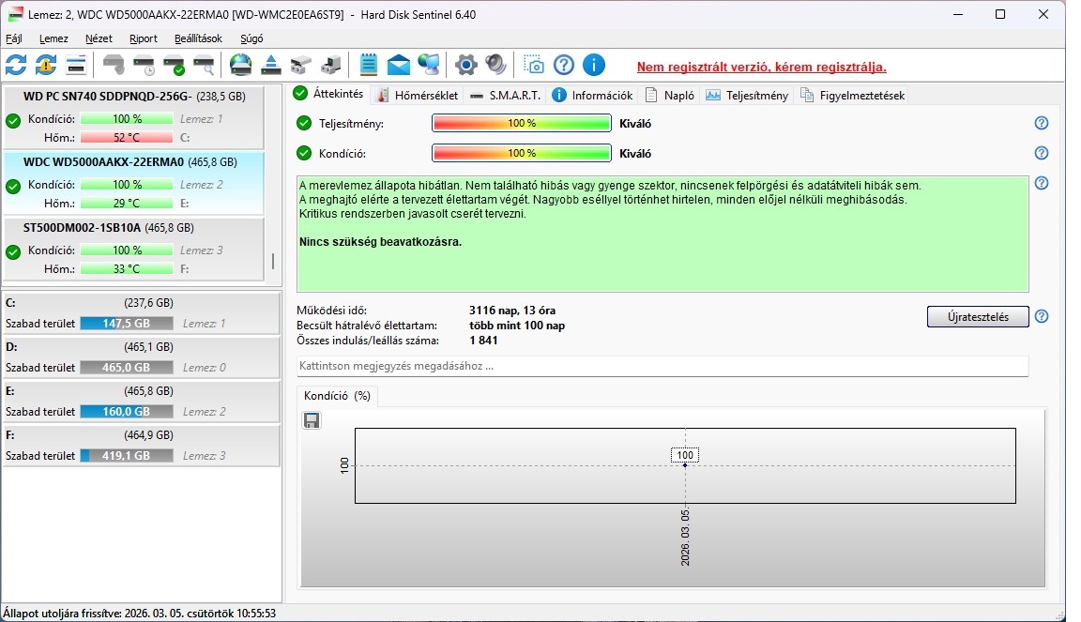Click the 160,0 GB free space bar
The width and height of the screenshot is (1081, 622).
coord(126,412)
